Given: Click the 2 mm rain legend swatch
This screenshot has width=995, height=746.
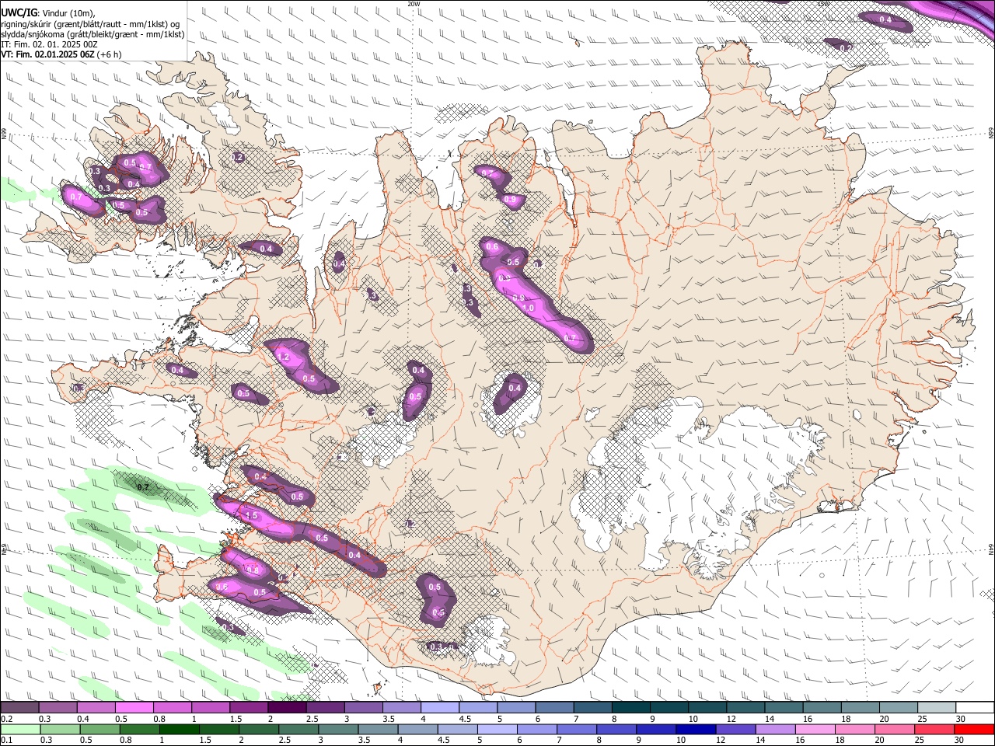Looking at the screenshot, I should (x=259, y=730).
